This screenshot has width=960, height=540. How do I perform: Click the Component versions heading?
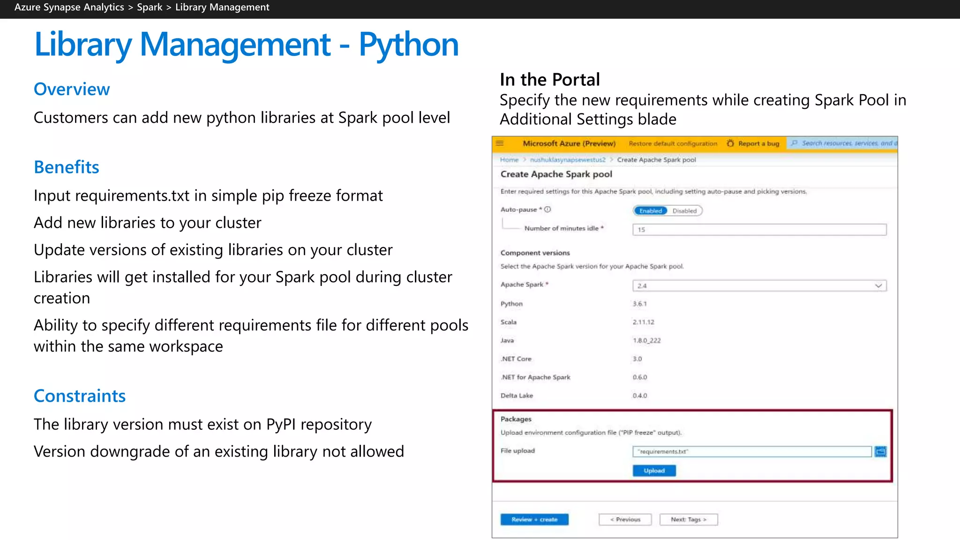535,253
